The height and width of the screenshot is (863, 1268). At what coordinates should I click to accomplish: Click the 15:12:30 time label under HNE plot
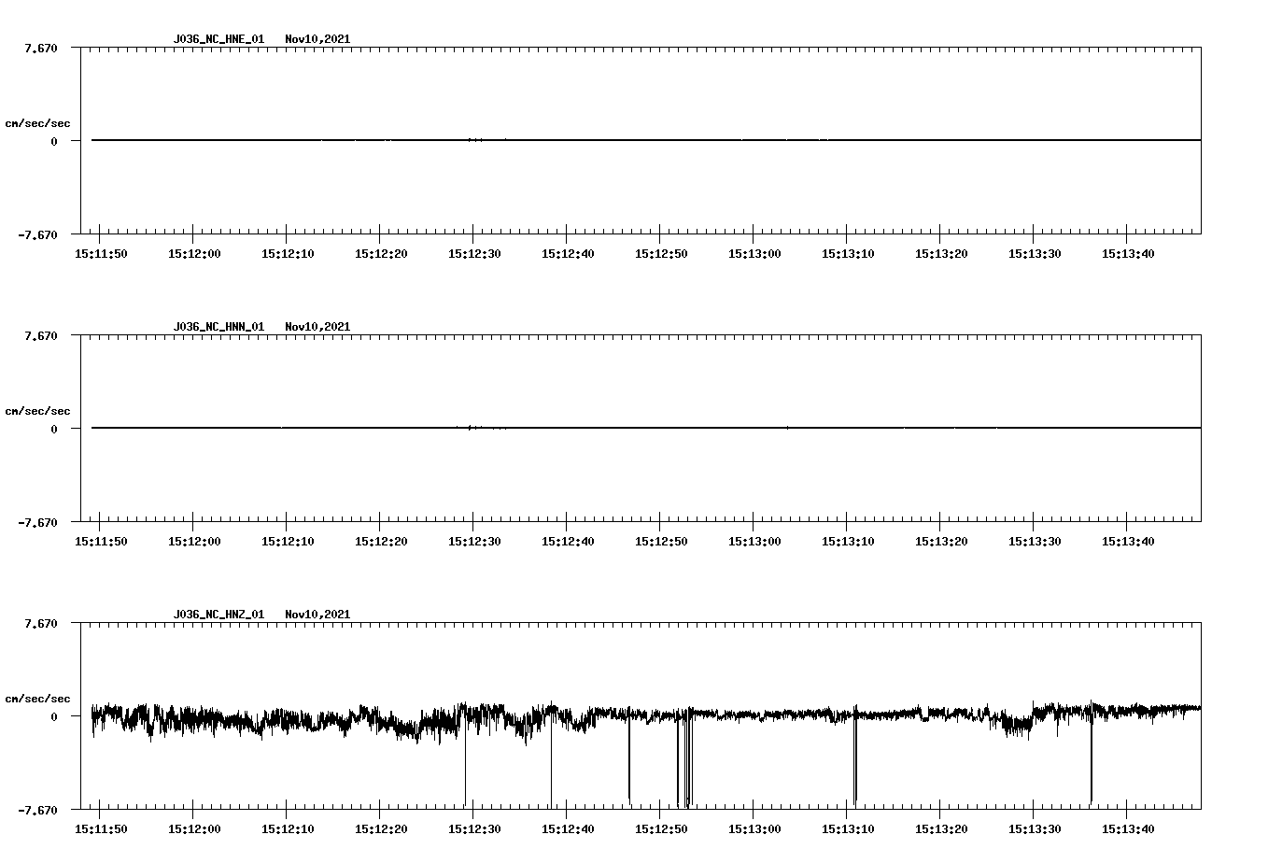pyautogui.click(x=474, y=254)
